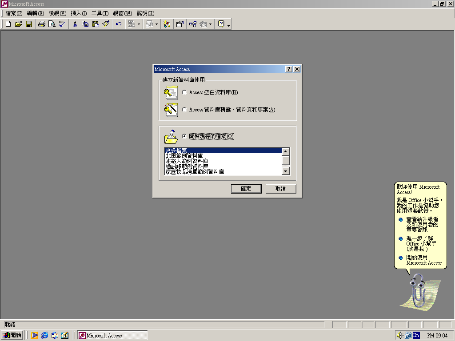Open Office Links dropdown arrow

click(139, 24)
